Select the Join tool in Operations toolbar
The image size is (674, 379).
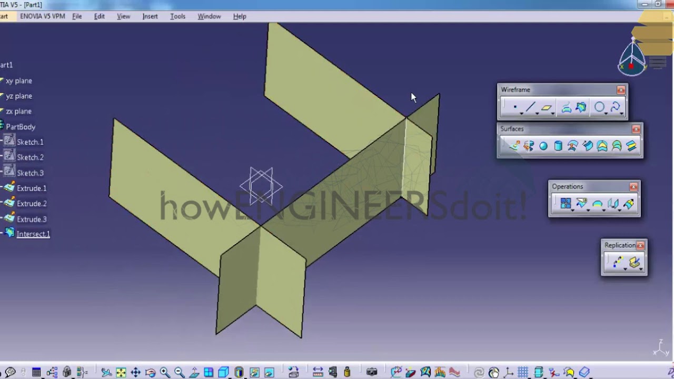566,204
